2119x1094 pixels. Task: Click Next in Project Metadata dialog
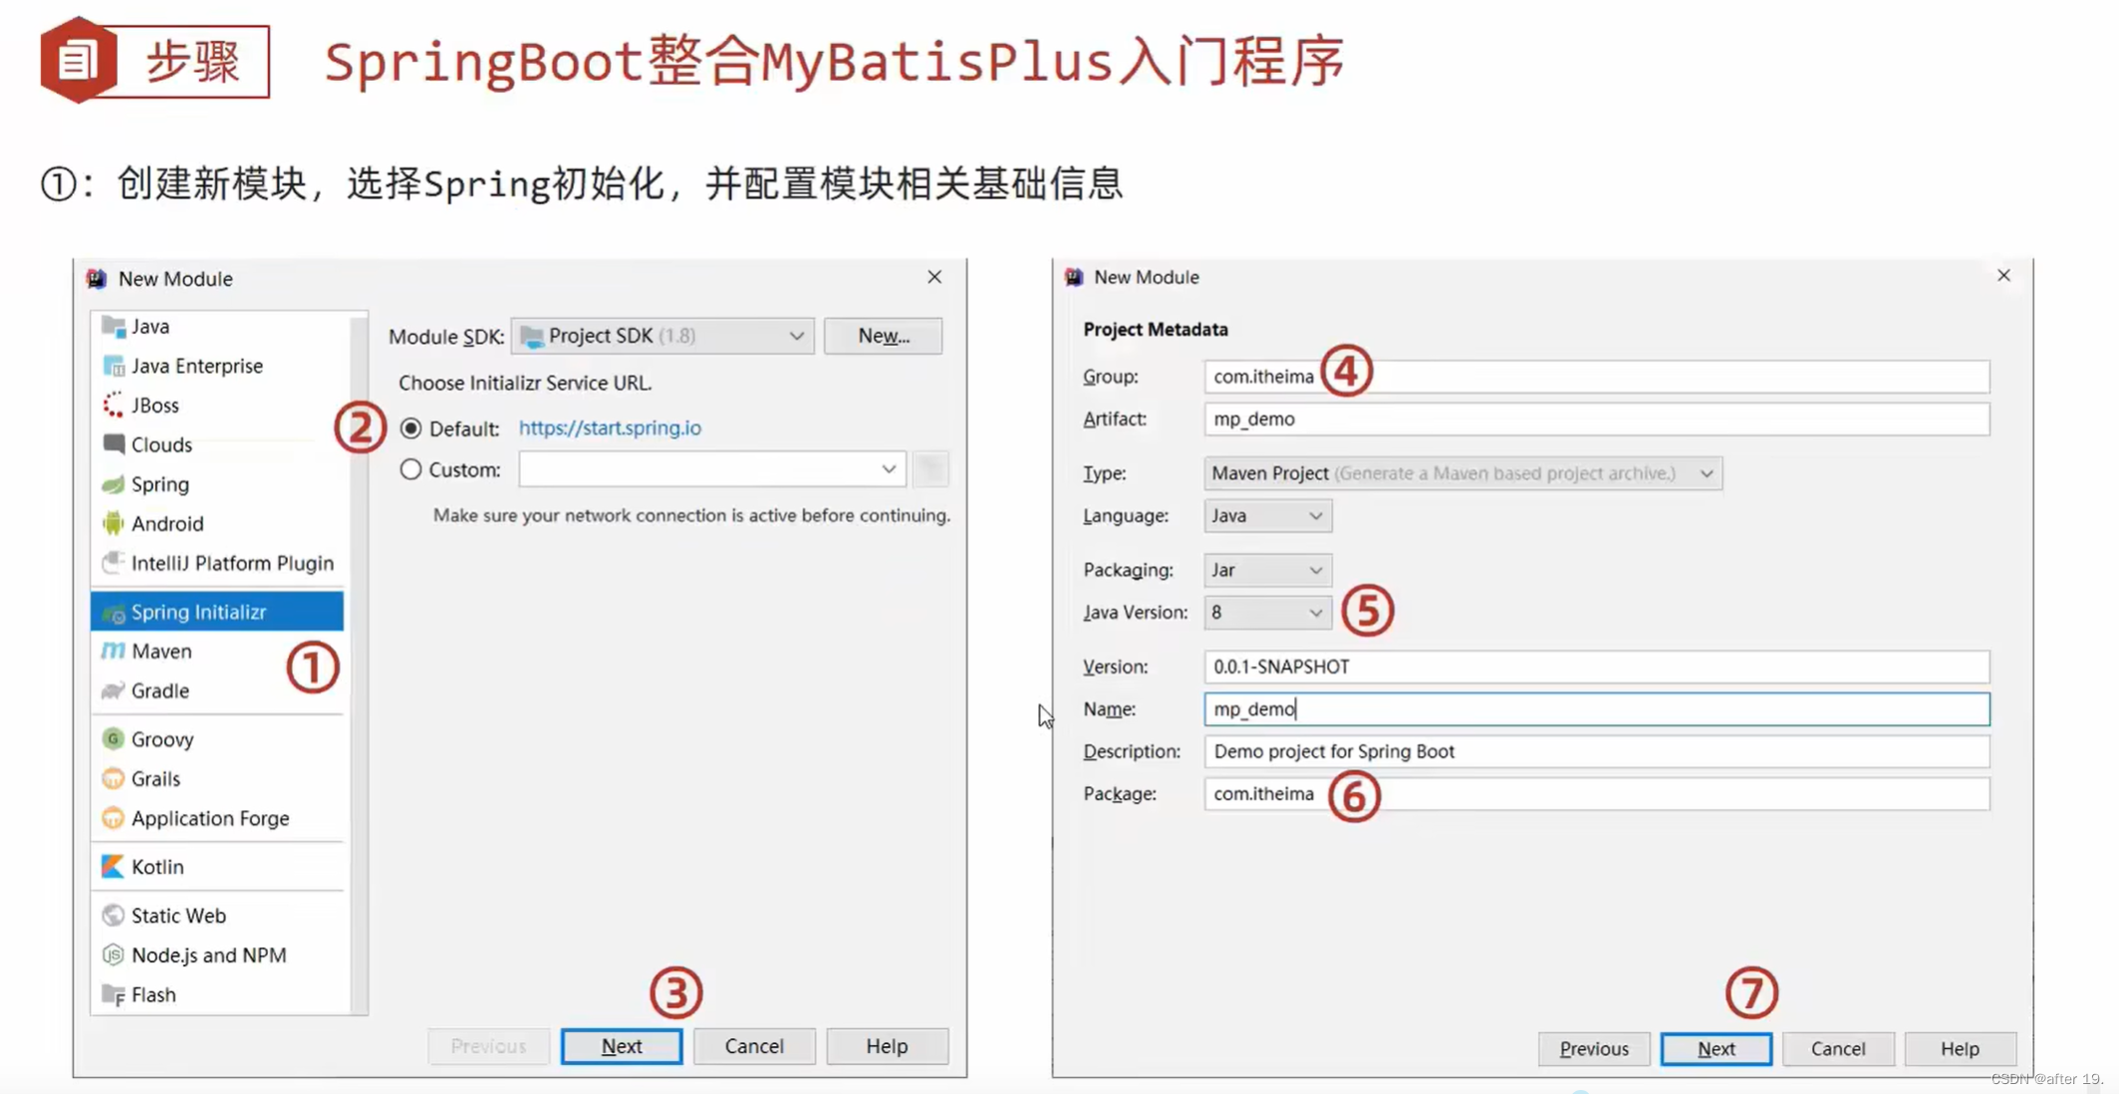tap(1716, 1048)
